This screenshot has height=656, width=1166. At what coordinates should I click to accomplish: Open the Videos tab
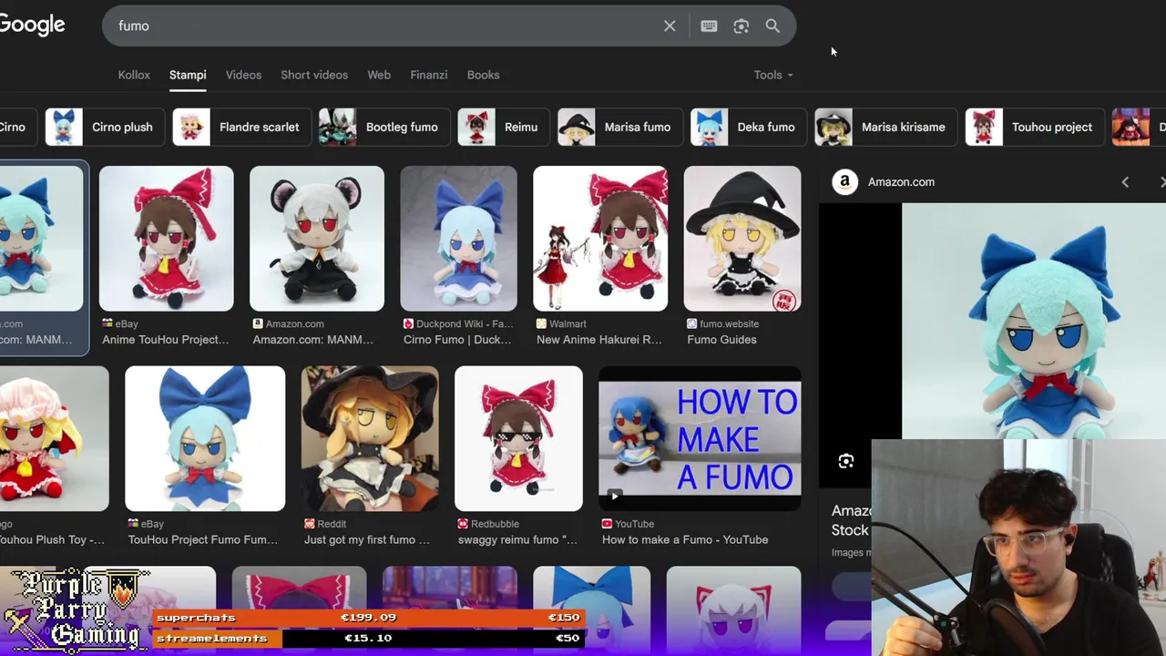(243, 75)
